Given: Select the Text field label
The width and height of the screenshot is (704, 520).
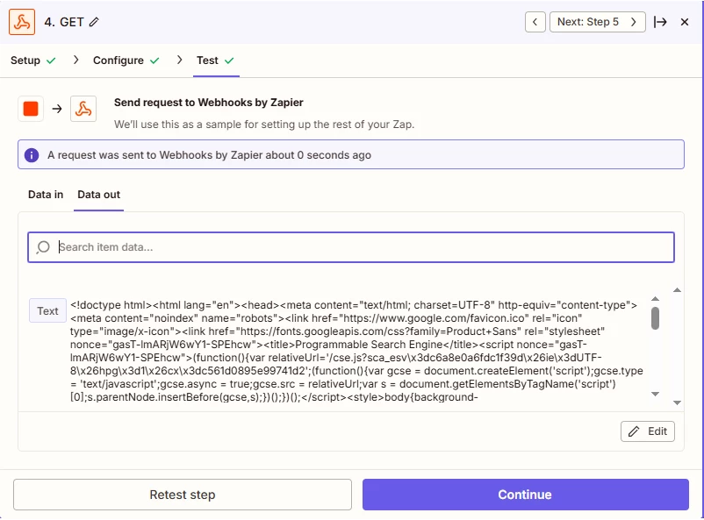Looking at the screenshot, I should click(x=47, y=310).
